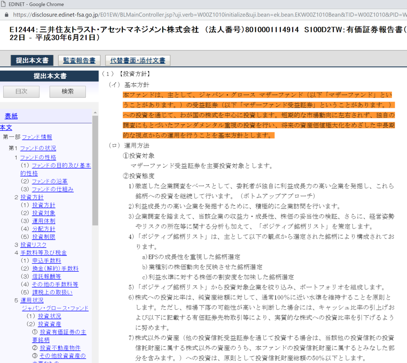Click the ①投資対象 subheading
The image size is (407, 363).
[x=139, y=156]
